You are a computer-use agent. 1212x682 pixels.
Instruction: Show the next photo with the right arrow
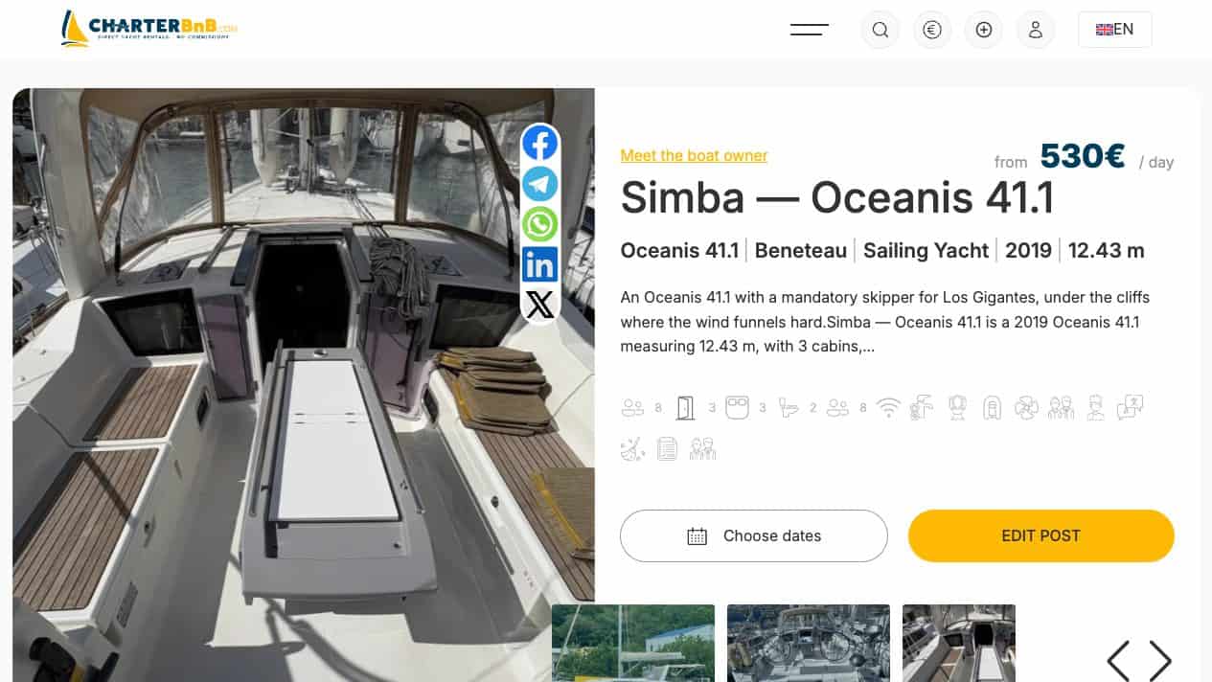[1160, 661]
